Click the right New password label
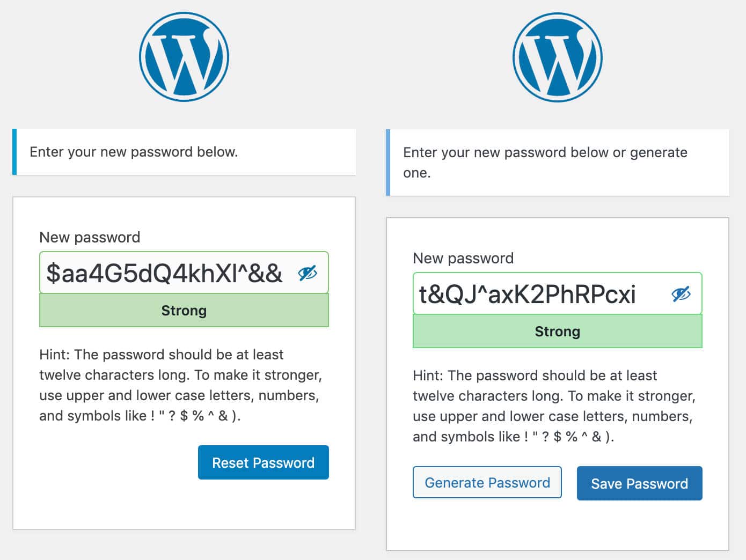Viewport: 746px width, 560px height. click(x=463, y=258)
